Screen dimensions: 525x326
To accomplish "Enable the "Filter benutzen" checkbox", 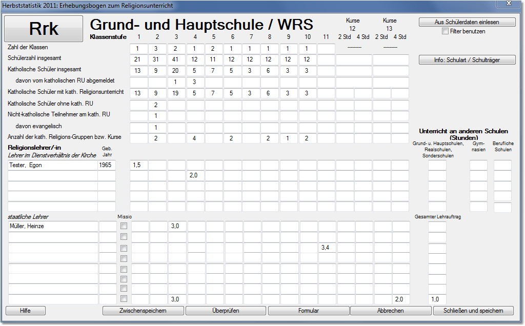I will click(x=445, y=32).
